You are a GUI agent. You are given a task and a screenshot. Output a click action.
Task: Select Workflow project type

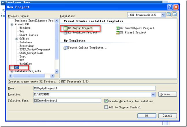click(x=26, y=64)
